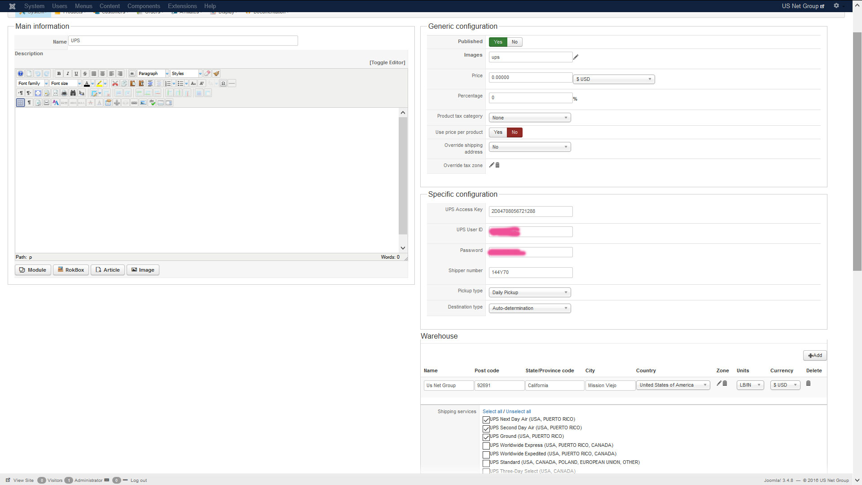Open the Extensions menu
This screenshot has height=485, width=862.
pos(182,6)
